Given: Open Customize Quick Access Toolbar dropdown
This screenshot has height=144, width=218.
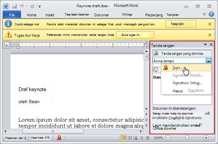Looking at the screenshot, I should tap(40, 6).
